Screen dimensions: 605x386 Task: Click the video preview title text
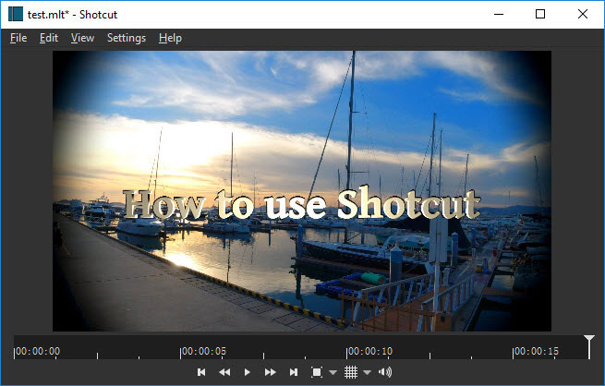(302, 204)
